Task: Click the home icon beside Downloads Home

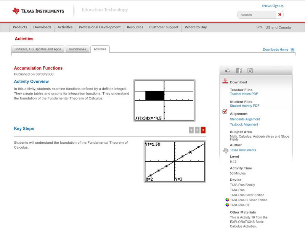Action: [292, 50]
